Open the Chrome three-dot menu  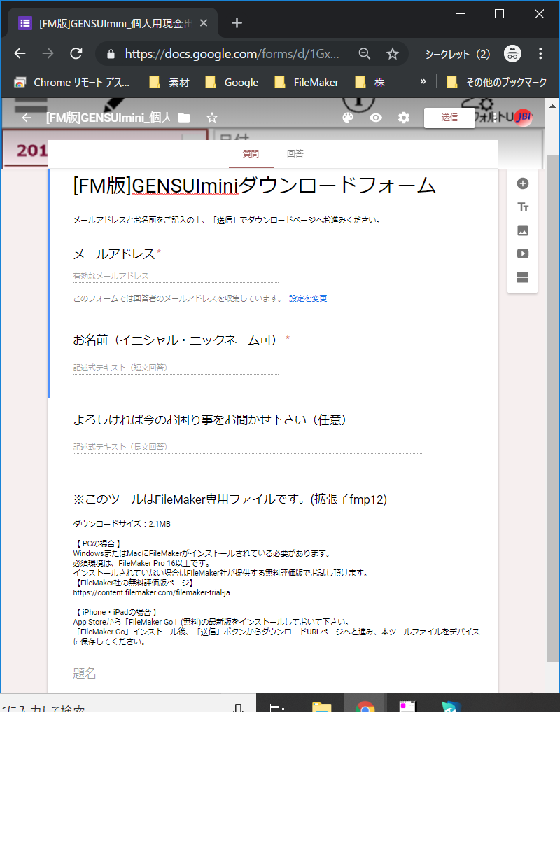(541, 53)
